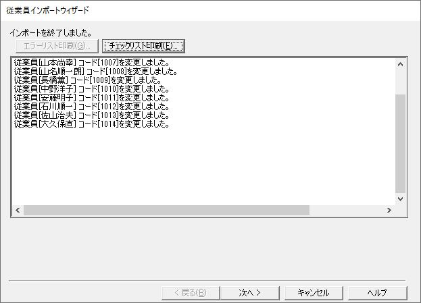Click the インポートを終了しました。 message
Screen dimensions: 421x303
pos(51,32)
